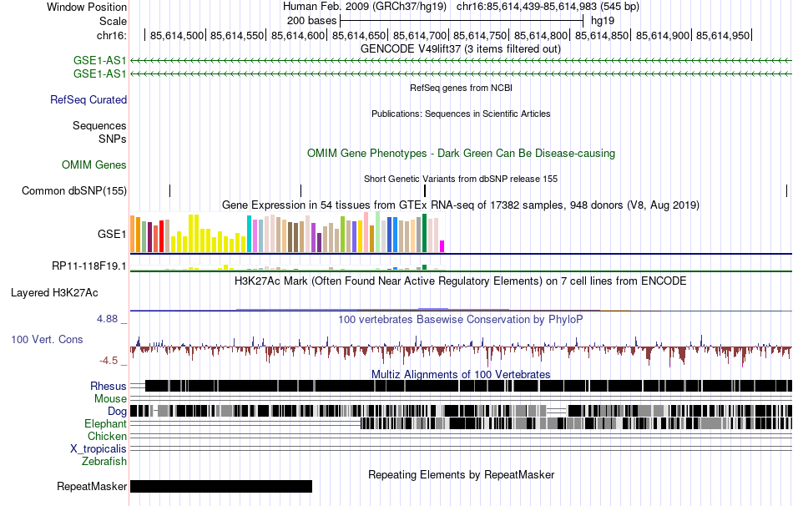Click the black RepeatMasker repeat block
The image size is (793, 506).
[x=221, y=486]
